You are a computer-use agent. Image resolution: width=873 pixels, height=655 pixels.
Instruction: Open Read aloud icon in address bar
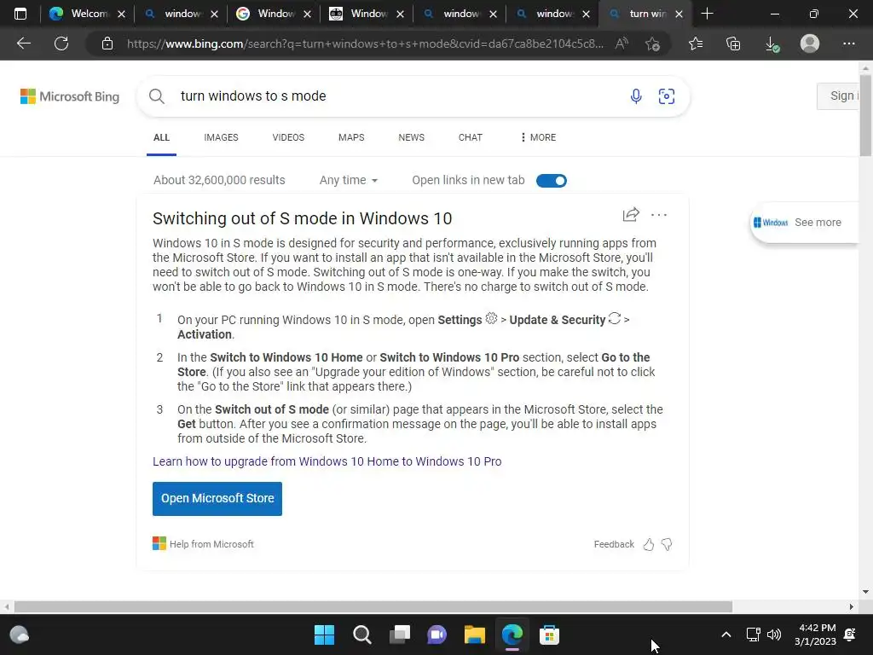tap(622, 43)
